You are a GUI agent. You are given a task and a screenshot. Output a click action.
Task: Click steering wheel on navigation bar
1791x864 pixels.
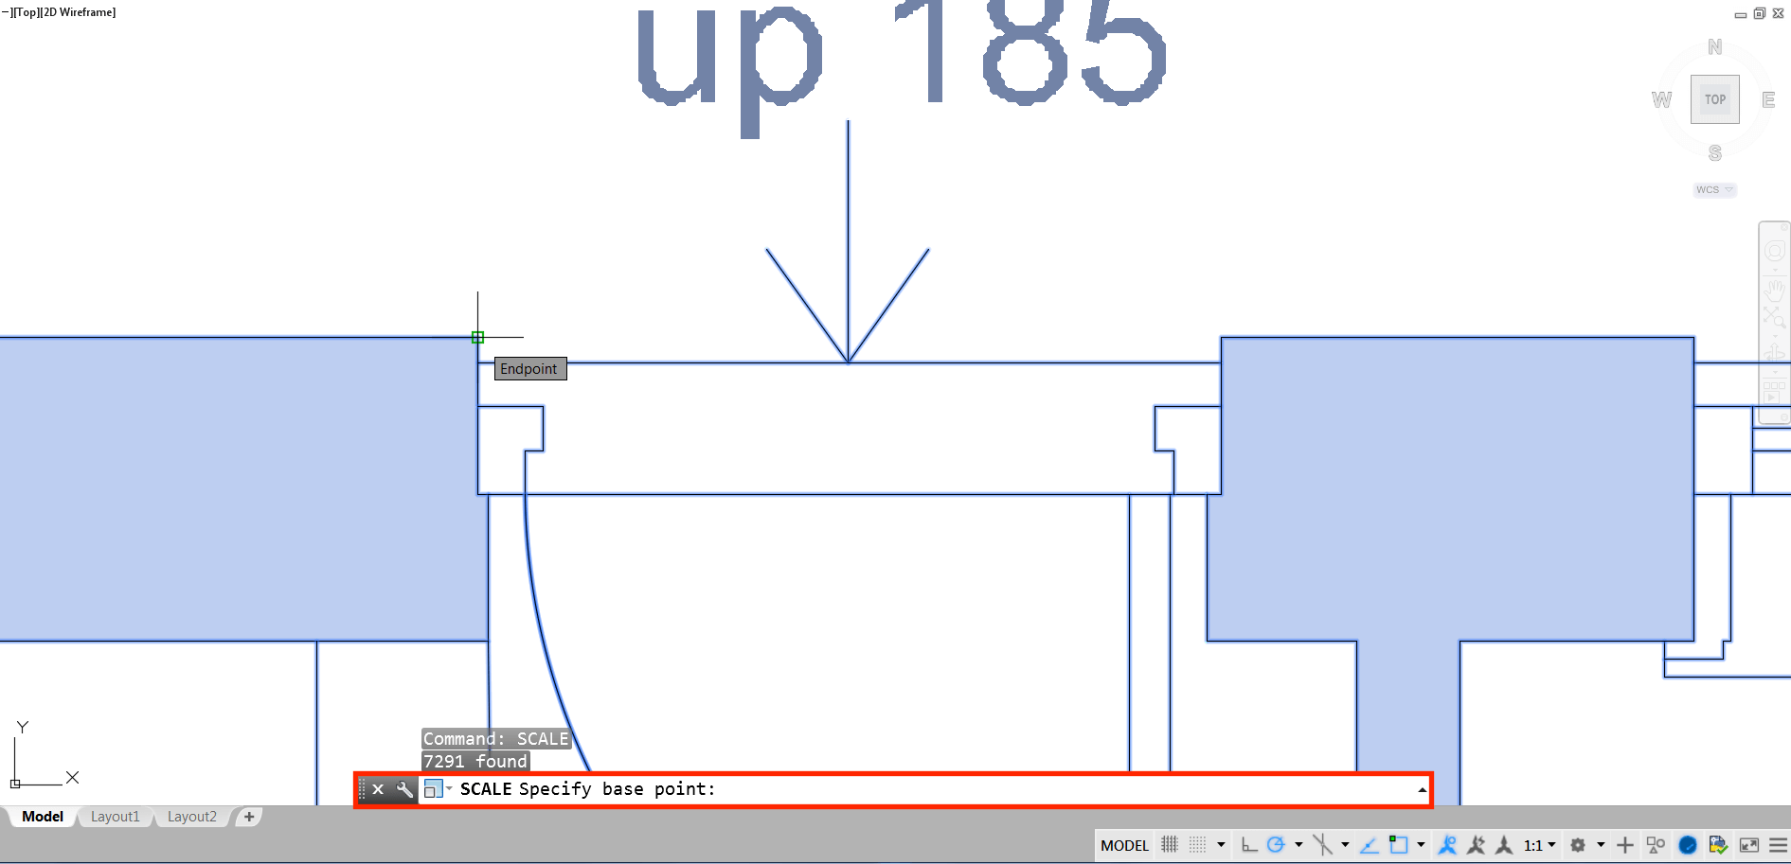[1775, 252]
